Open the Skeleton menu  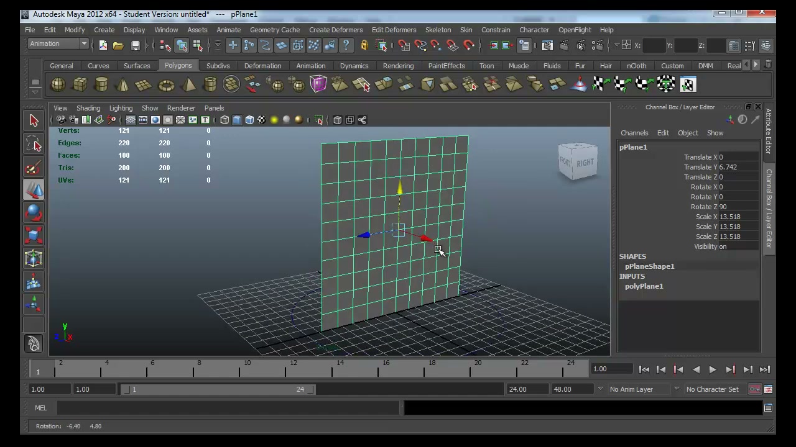(x=438, y=30)
